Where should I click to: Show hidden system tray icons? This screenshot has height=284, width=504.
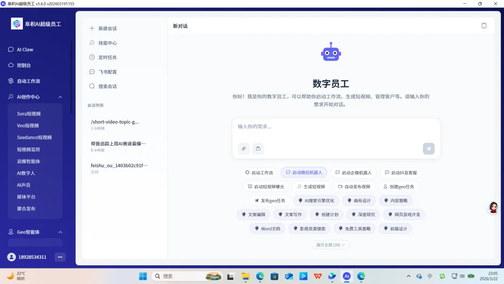coord(408,276)
